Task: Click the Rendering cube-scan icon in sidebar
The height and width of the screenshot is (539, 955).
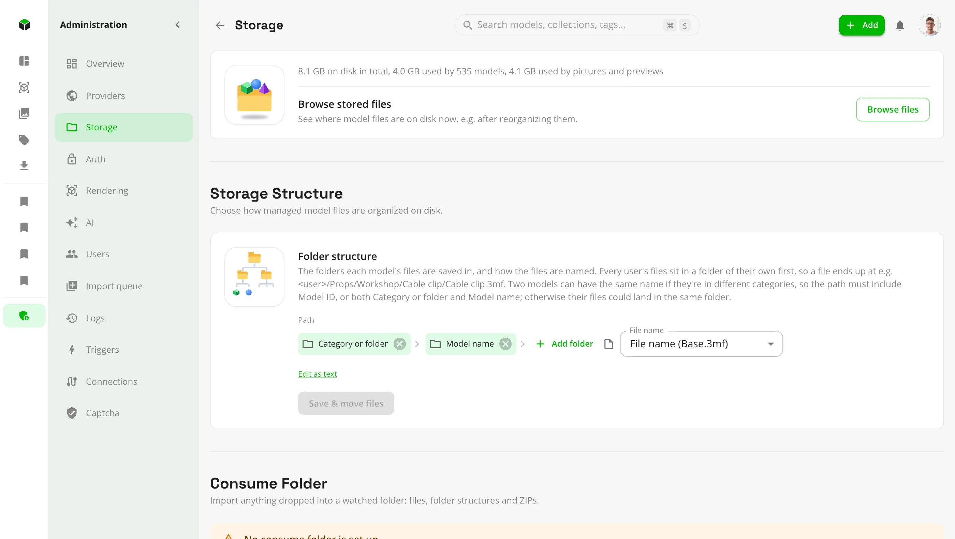Action: [72, 191]
